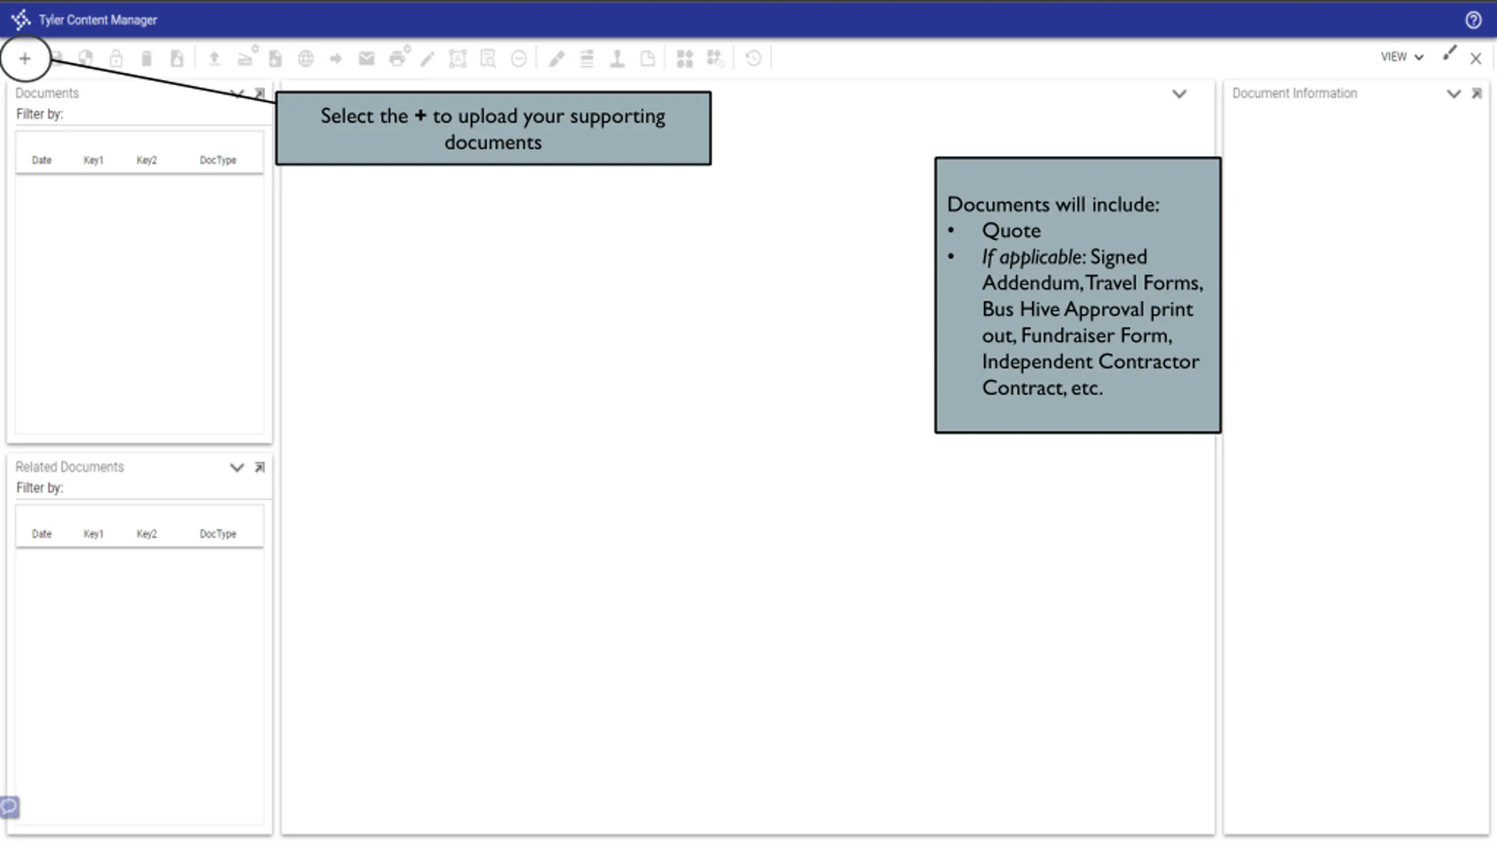Sort Related Documents by Date column
This screenshot has width=1497, height=842.
[x=42, y=534]
